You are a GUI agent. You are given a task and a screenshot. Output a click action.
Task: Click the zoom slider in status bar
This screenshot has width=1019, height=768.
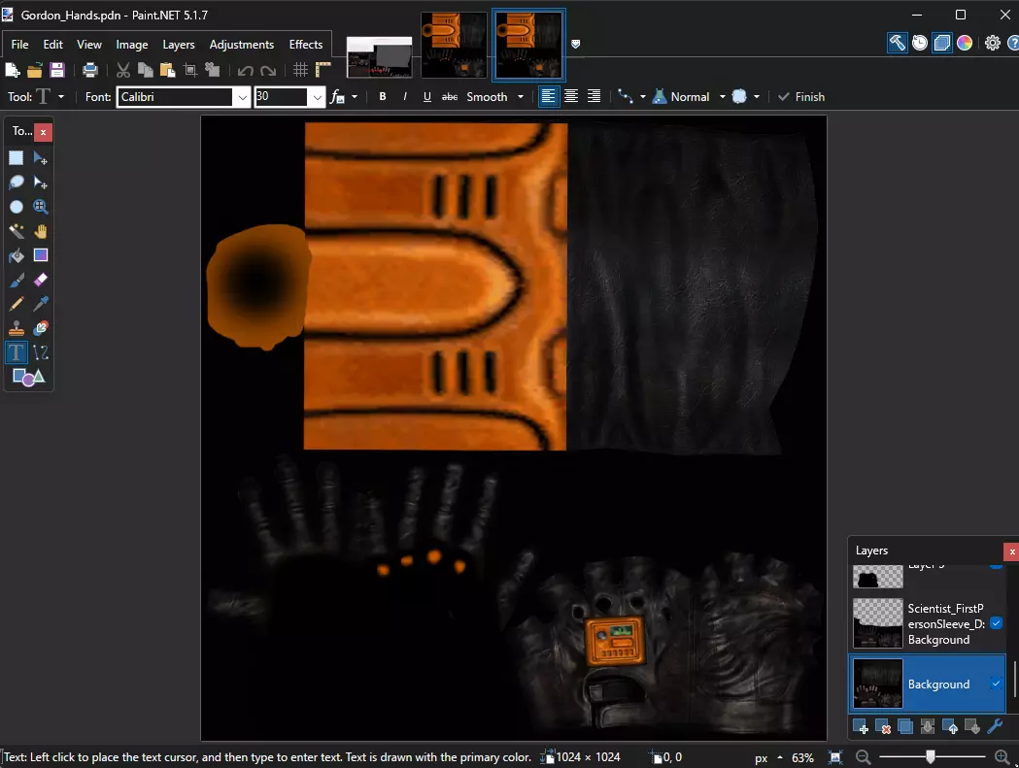(x=930, y=756)
